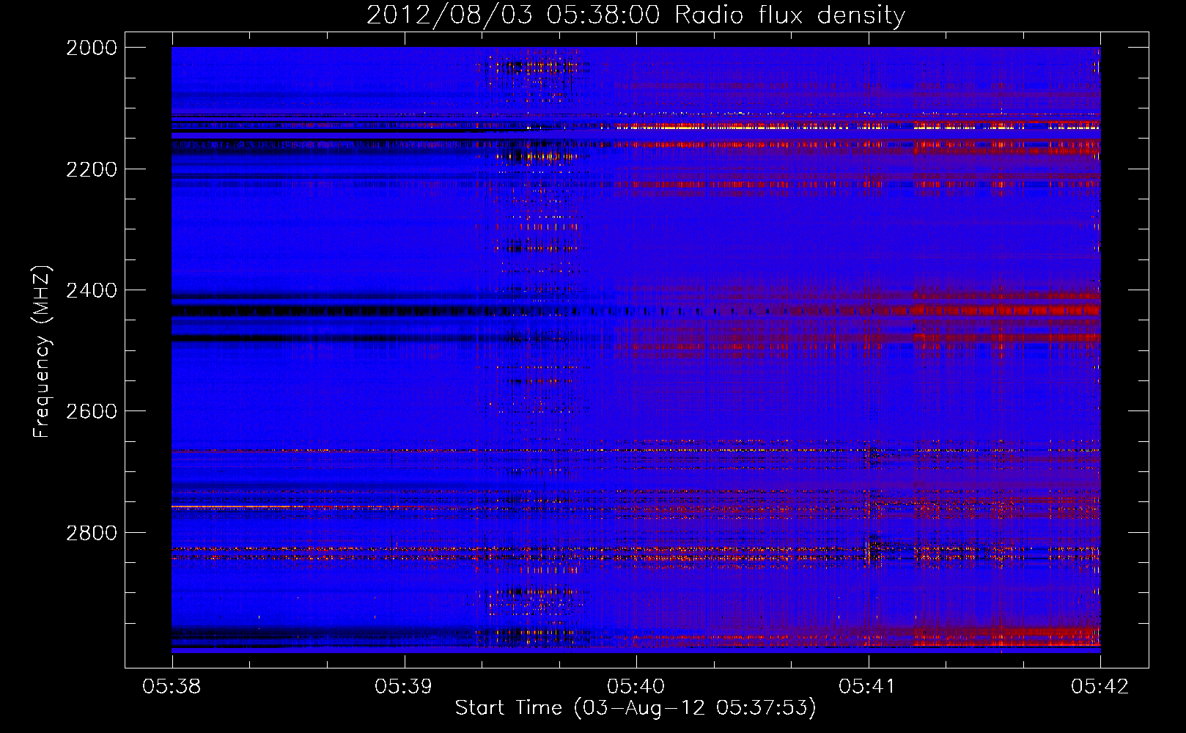
Task: Select the '2600' frequency axis label
Action: point(92,411)
